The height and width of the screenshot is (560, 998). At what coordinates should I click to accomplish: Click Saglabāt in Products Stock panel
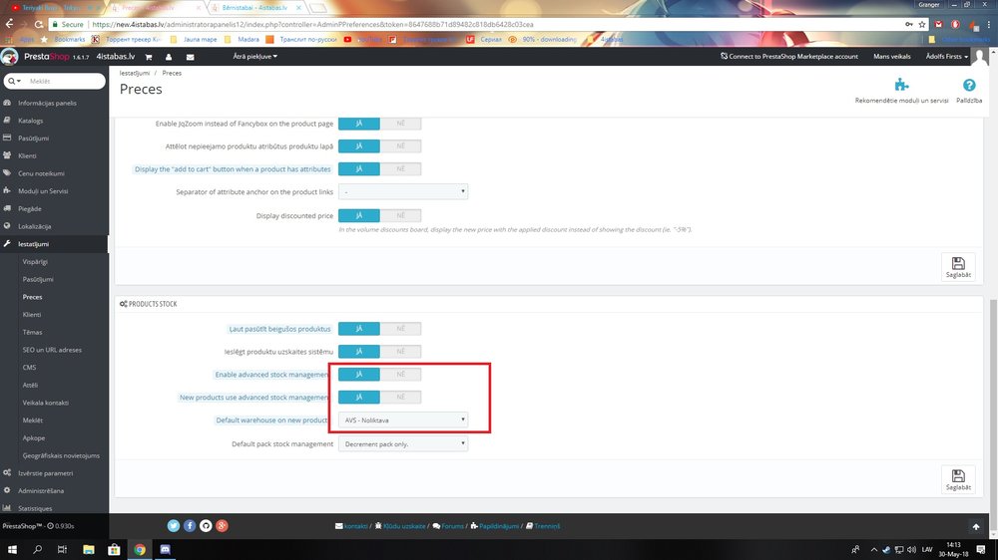click(958, 479)
